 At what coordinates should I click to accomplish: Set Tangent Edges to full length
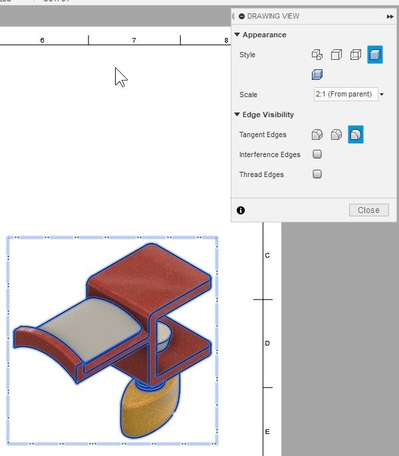pyautogui.click(x=317, y=134)
